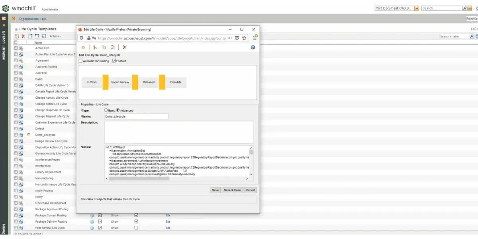
Task: Click the red X delete icon in Edit Life Cycle toolbar
Action: pyautogui.click(x=125, y=47)
